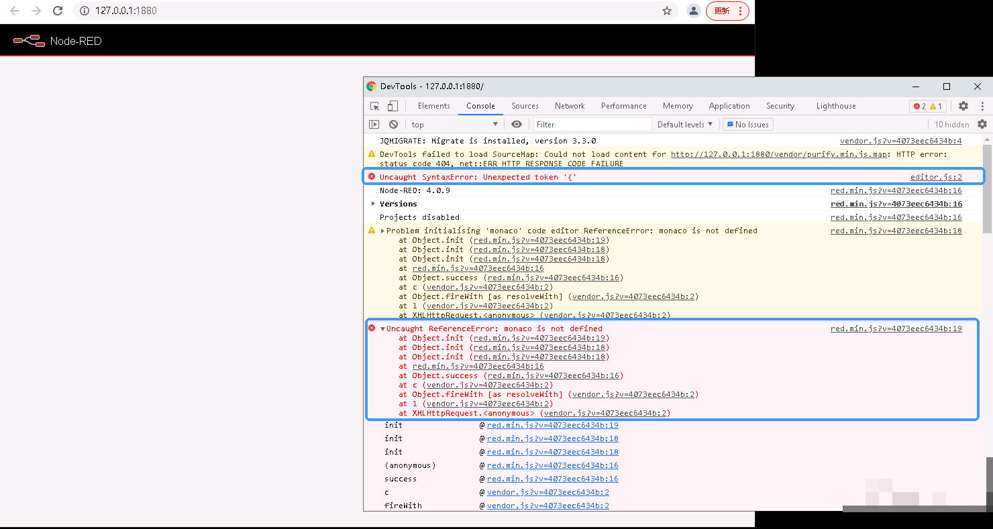Switch to the Security tab
The image size is (993, 529).
pos(780,106)
